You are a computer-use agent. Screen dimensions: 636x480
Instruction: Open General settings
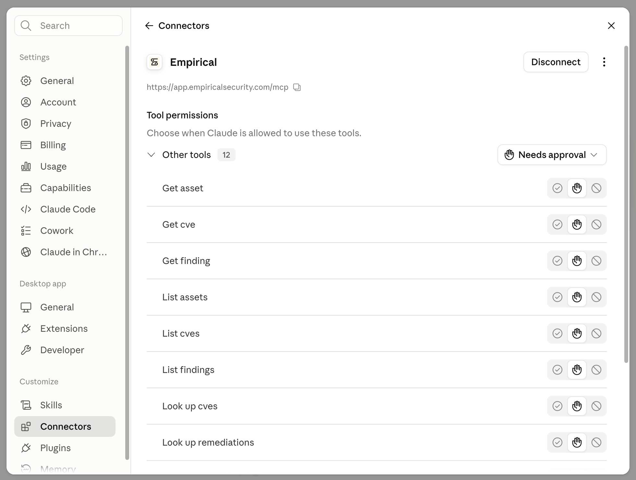[x=65, y=81]
